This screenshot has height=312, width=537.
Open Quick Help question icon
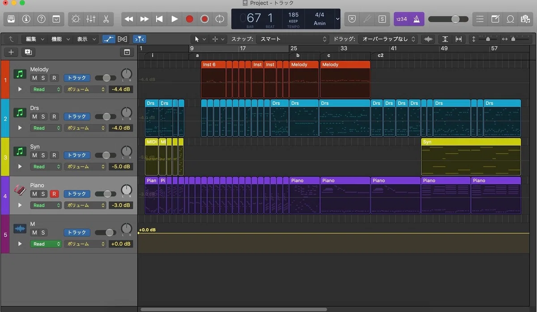[x=41, y=19]
